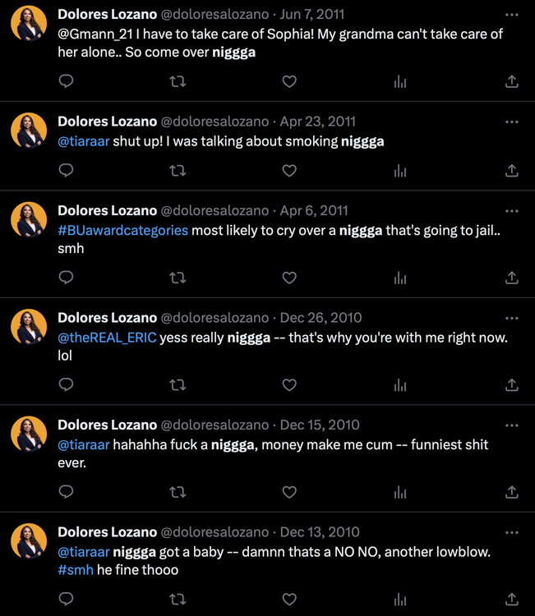Repost the Jun 7, 2011 tweet
This screenshot has height=616, width=535.
pos(178,81)
